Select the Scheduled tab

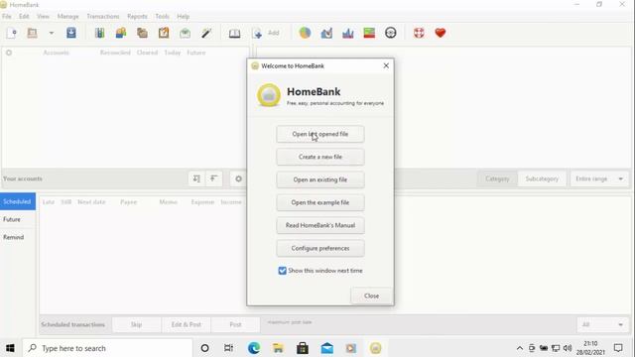(18, 201)
